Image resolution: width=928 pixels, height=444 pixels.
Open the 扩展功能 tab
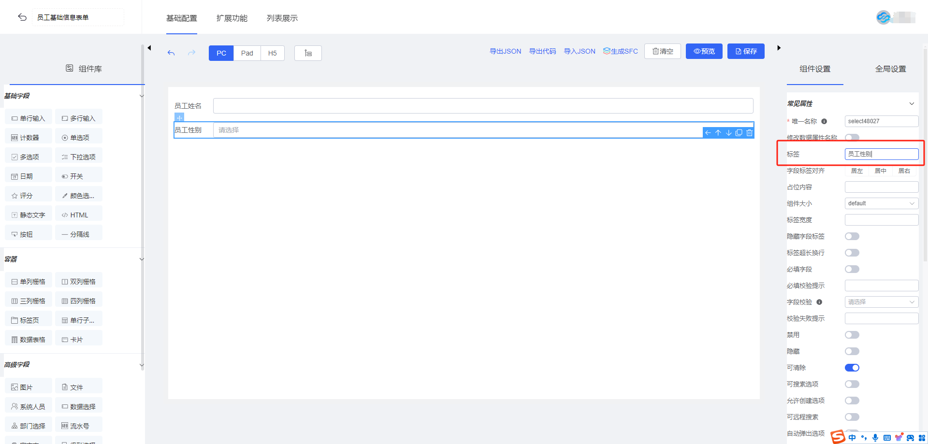pos(232,18)
